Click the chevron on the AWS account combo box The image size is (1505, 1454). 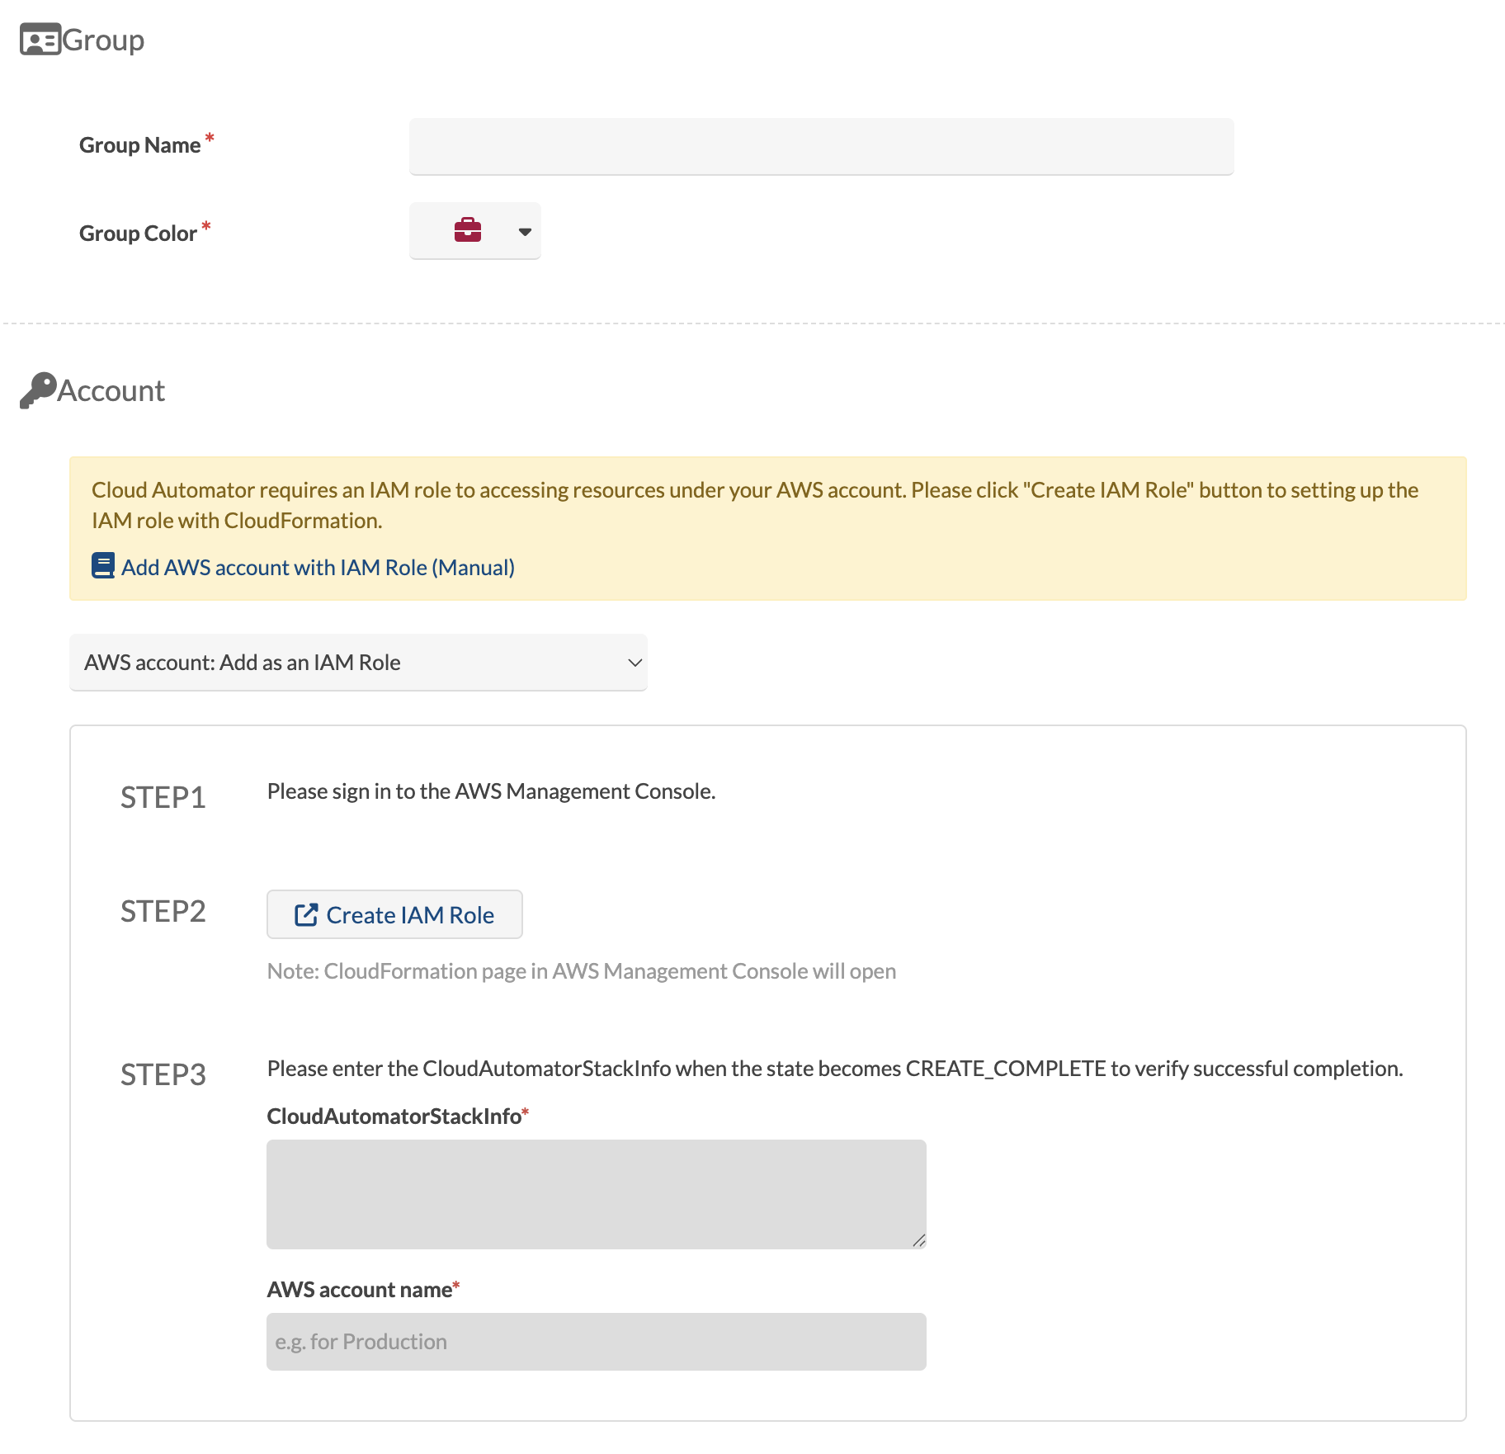pos(634,663)
